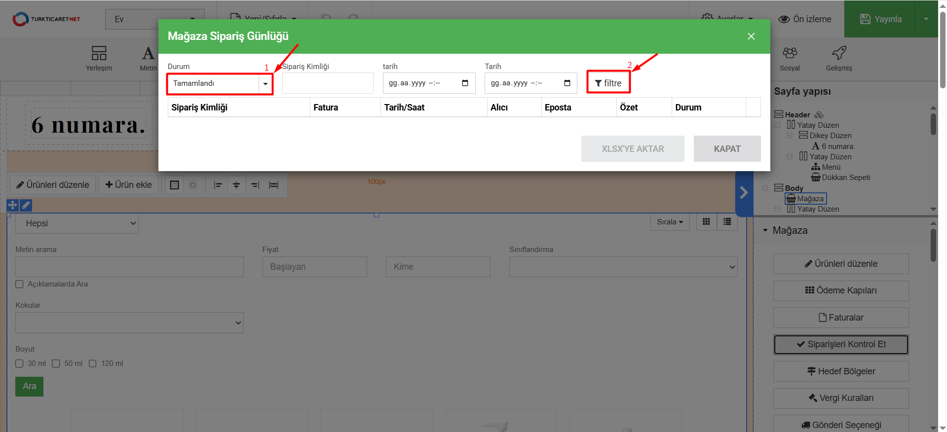Open the Hepsi category dropdown

[77, 223]
